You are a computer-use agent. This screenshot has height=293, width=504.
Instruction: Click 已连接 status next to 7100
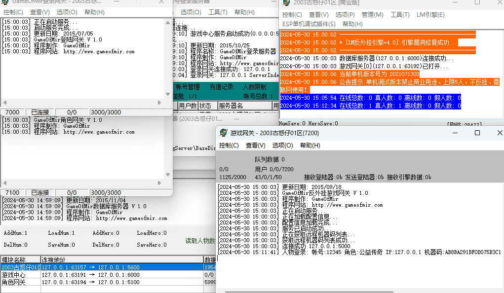pyautogui.click(x=40, y=192)
